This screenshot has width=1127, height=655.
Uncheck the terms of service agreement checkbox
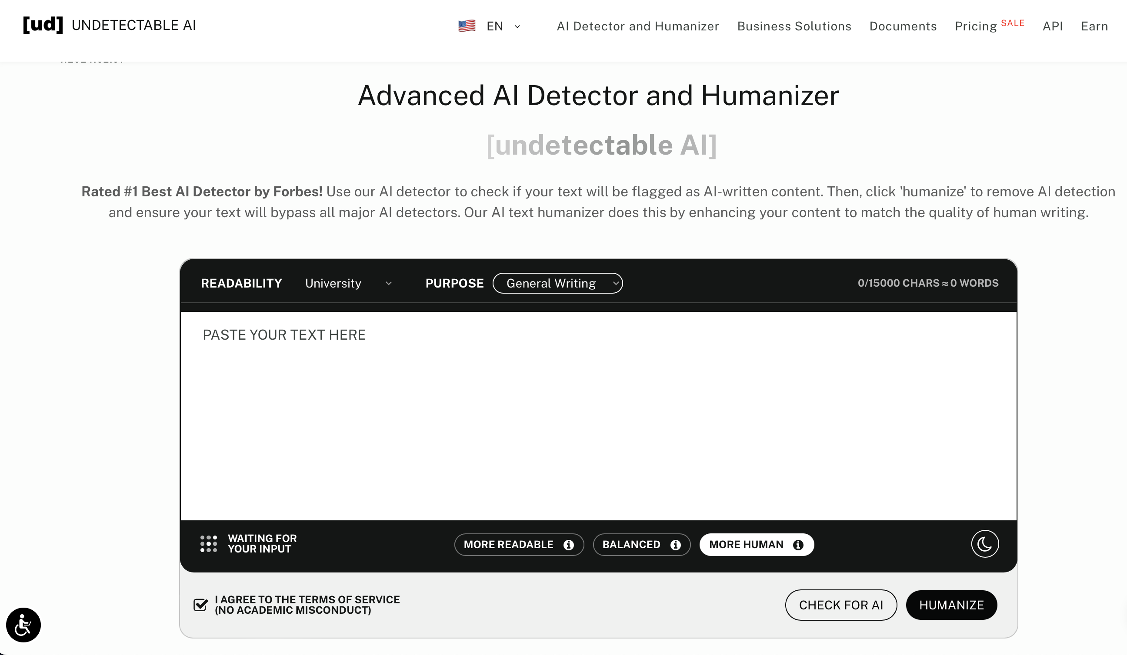[200, 605]
